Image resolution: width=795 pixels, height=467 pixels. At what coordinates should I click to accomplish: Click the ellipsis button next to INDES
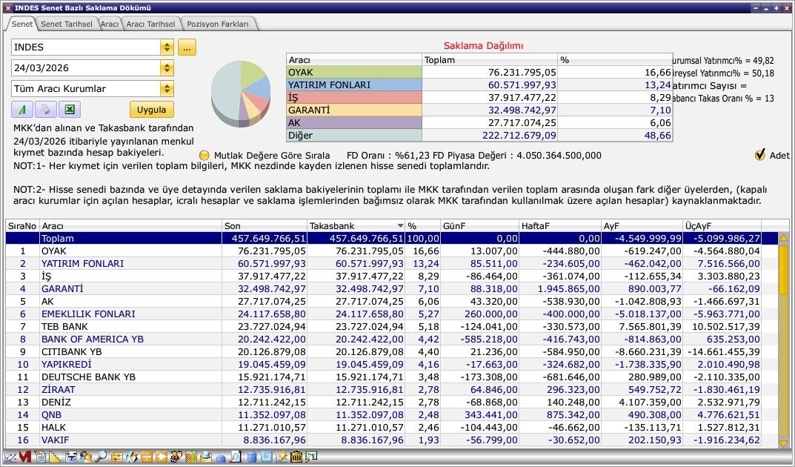pos(187,47)
